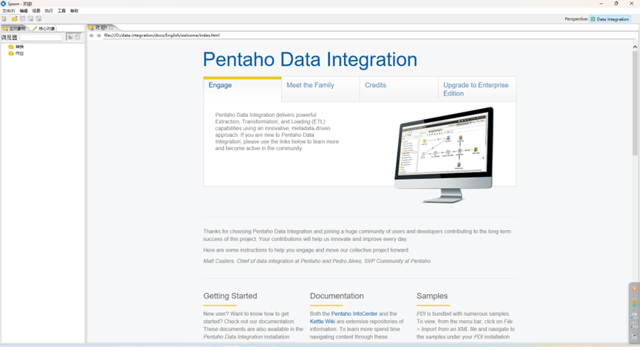Click the 浏览器 label in left panel
Viewport: 640px width, 347px height.
tap(10, 37)
